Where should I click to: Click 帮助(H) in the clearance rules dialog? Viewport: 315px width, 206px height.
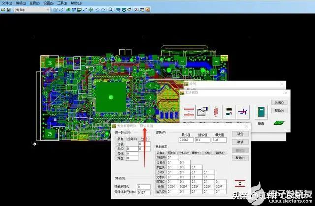coord(240,158)
